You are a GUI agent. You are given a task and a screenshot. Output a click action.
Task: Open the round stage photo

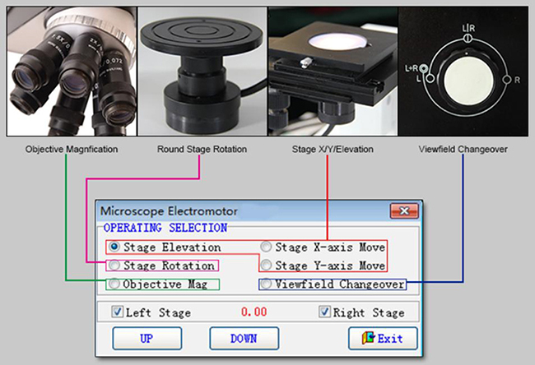[202, 72]
